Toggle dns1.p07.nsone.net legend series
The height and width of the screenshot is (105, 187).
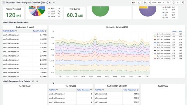click(x=164, y=40)
